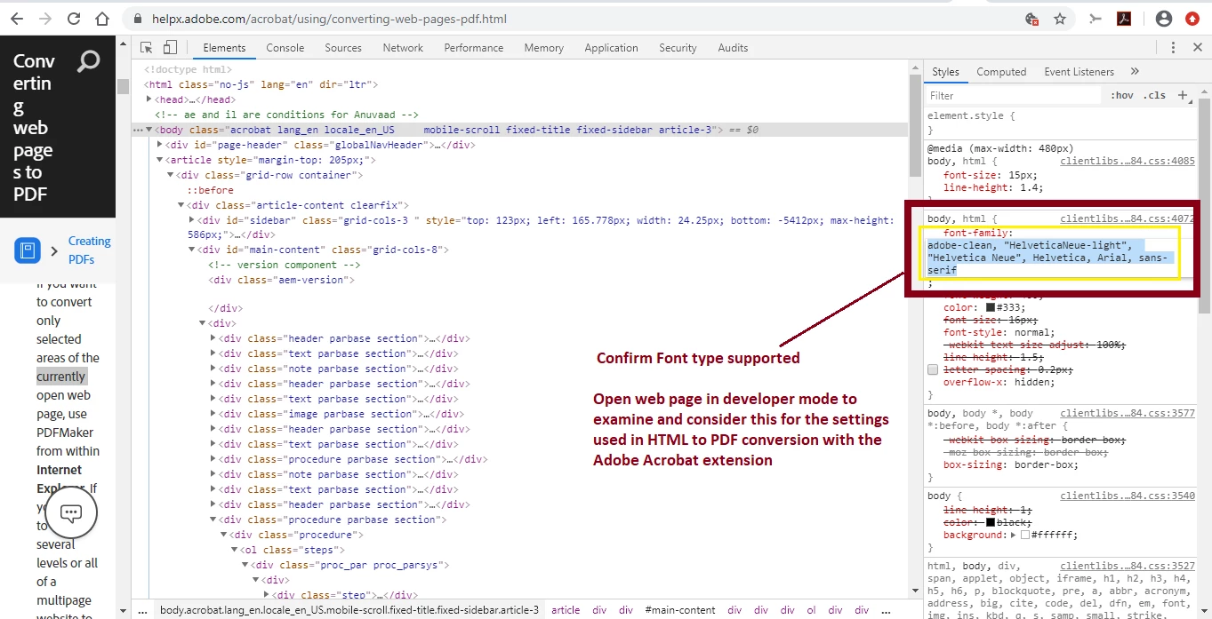Add a new style rule with plus icon

tap(1183, 95)
